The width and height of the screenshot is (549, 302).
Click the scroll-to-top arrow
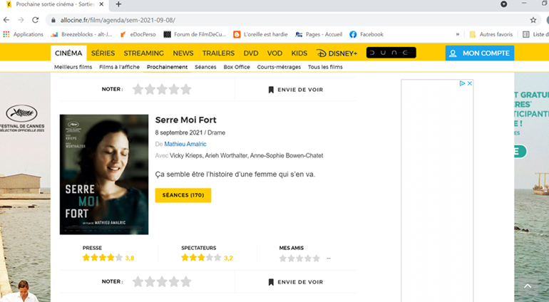pyautogui.click(x=528, y=286)
